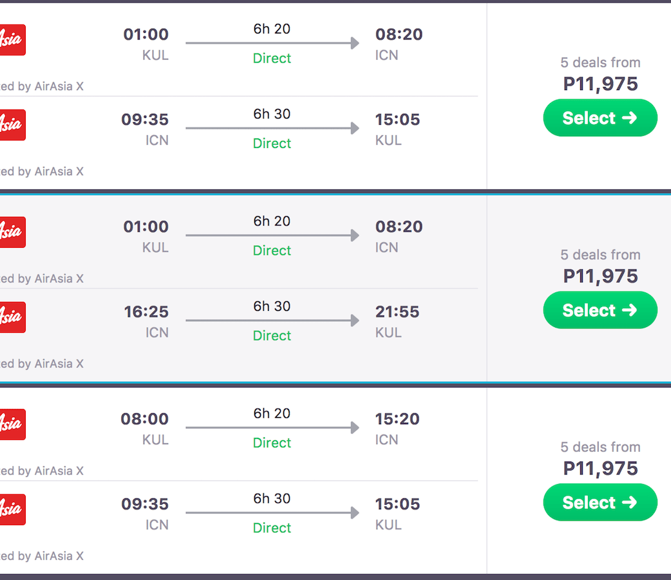The height and width of the screenshot is (580, 671).
Task: Click the Direct label on the 16:25 flight
Action: click(x=272, y=335)
